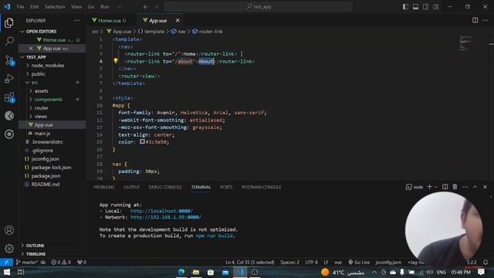Open editor More Actions ellipsis
This screenshot has width=494, height=278.
(x=486, y=21)
